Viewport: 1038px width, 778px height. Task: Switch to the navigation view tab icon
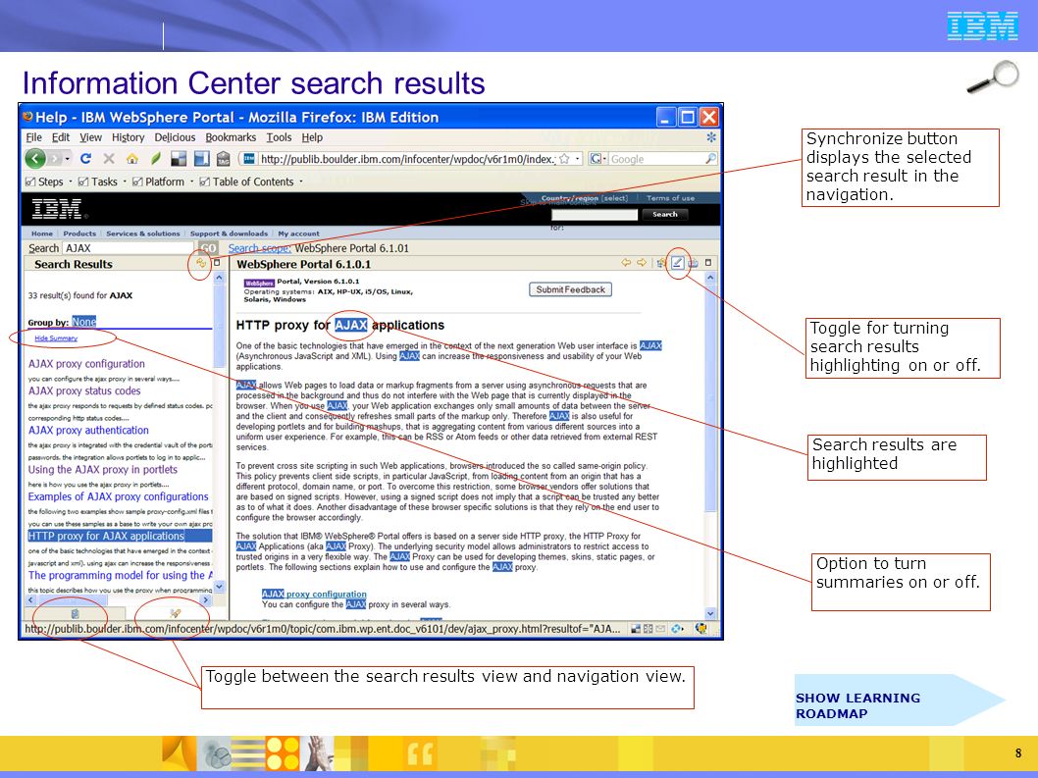click(x=75, y=614)
